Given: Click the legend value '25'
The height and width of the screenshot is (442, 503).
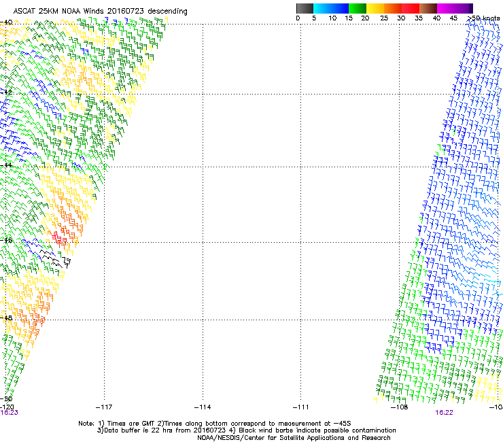Looking at the screenshot, I should tap(384, 18).
